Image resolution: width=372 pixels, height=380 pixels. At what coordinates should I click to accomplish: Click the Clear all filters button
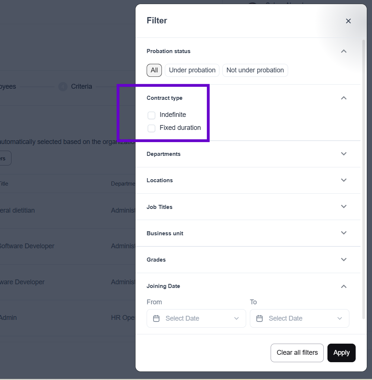297,353
